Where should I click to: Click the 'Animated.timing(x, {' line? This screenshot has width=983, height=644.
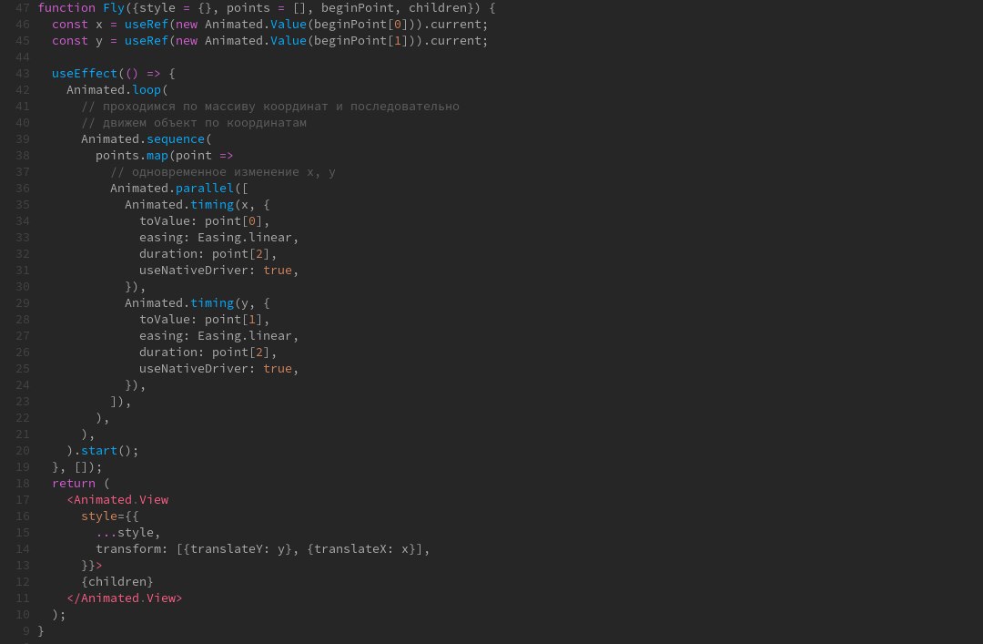tap(198, 205)
